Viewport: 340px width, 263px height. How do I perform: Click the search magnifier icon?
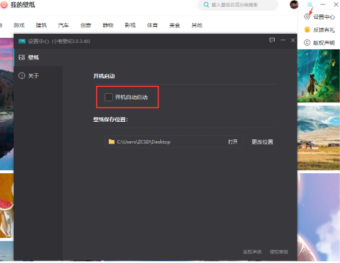click(x=206, y=5)
